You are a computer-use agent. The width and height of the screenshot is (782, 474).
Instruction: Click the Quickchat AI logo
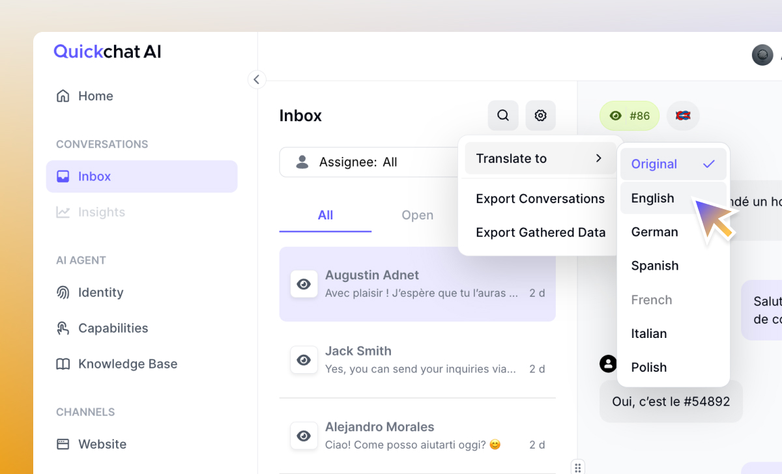click(108, 51)
